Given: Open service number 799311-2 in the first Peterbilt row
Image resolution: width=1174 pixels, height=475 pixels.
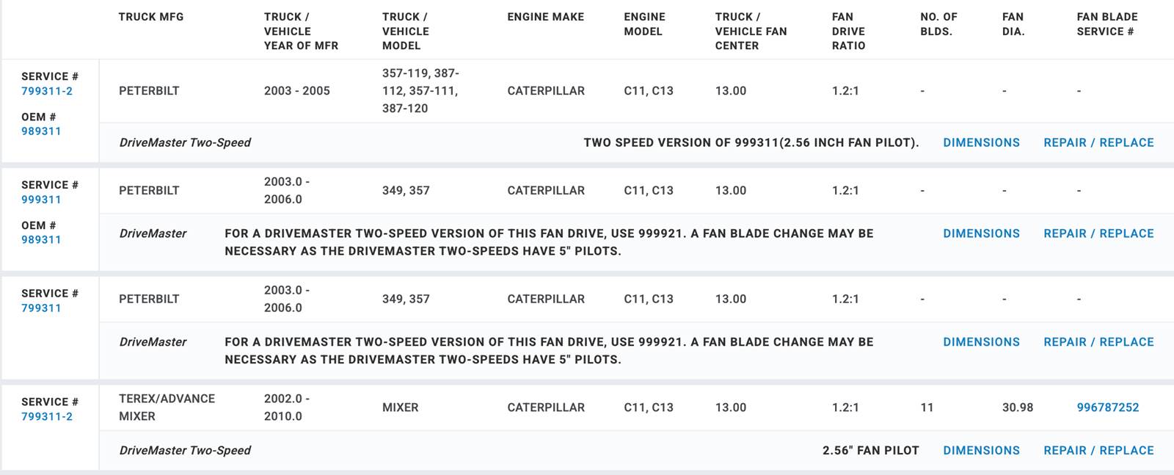Looking at the screenshot, I should (x=47, y=91).
